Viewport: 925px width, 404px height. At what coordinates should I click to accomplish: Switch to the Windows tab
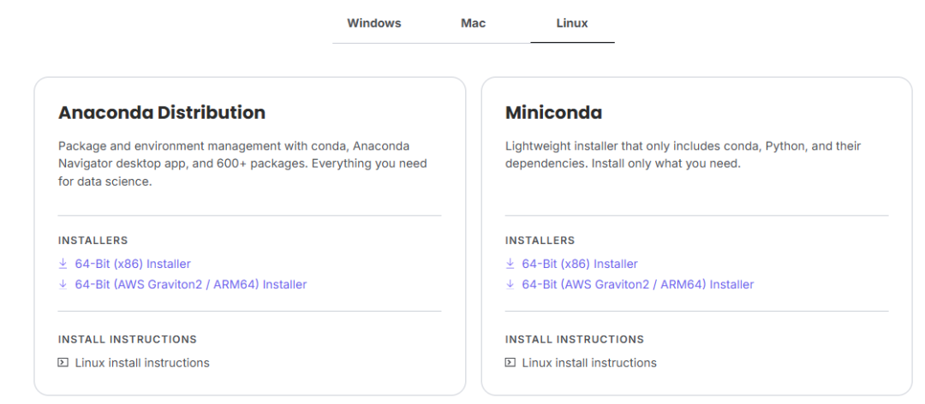point(374,24)
